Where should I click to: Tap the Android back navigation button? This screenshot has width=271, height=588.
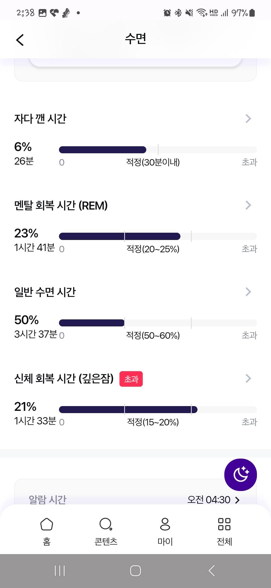212,571
